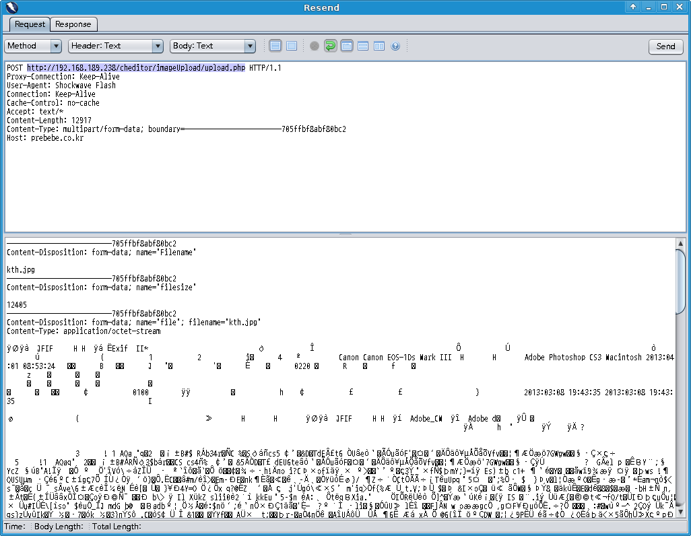
Task: Click the body scrollbar up arrow
Action: [x=680, y=243]
